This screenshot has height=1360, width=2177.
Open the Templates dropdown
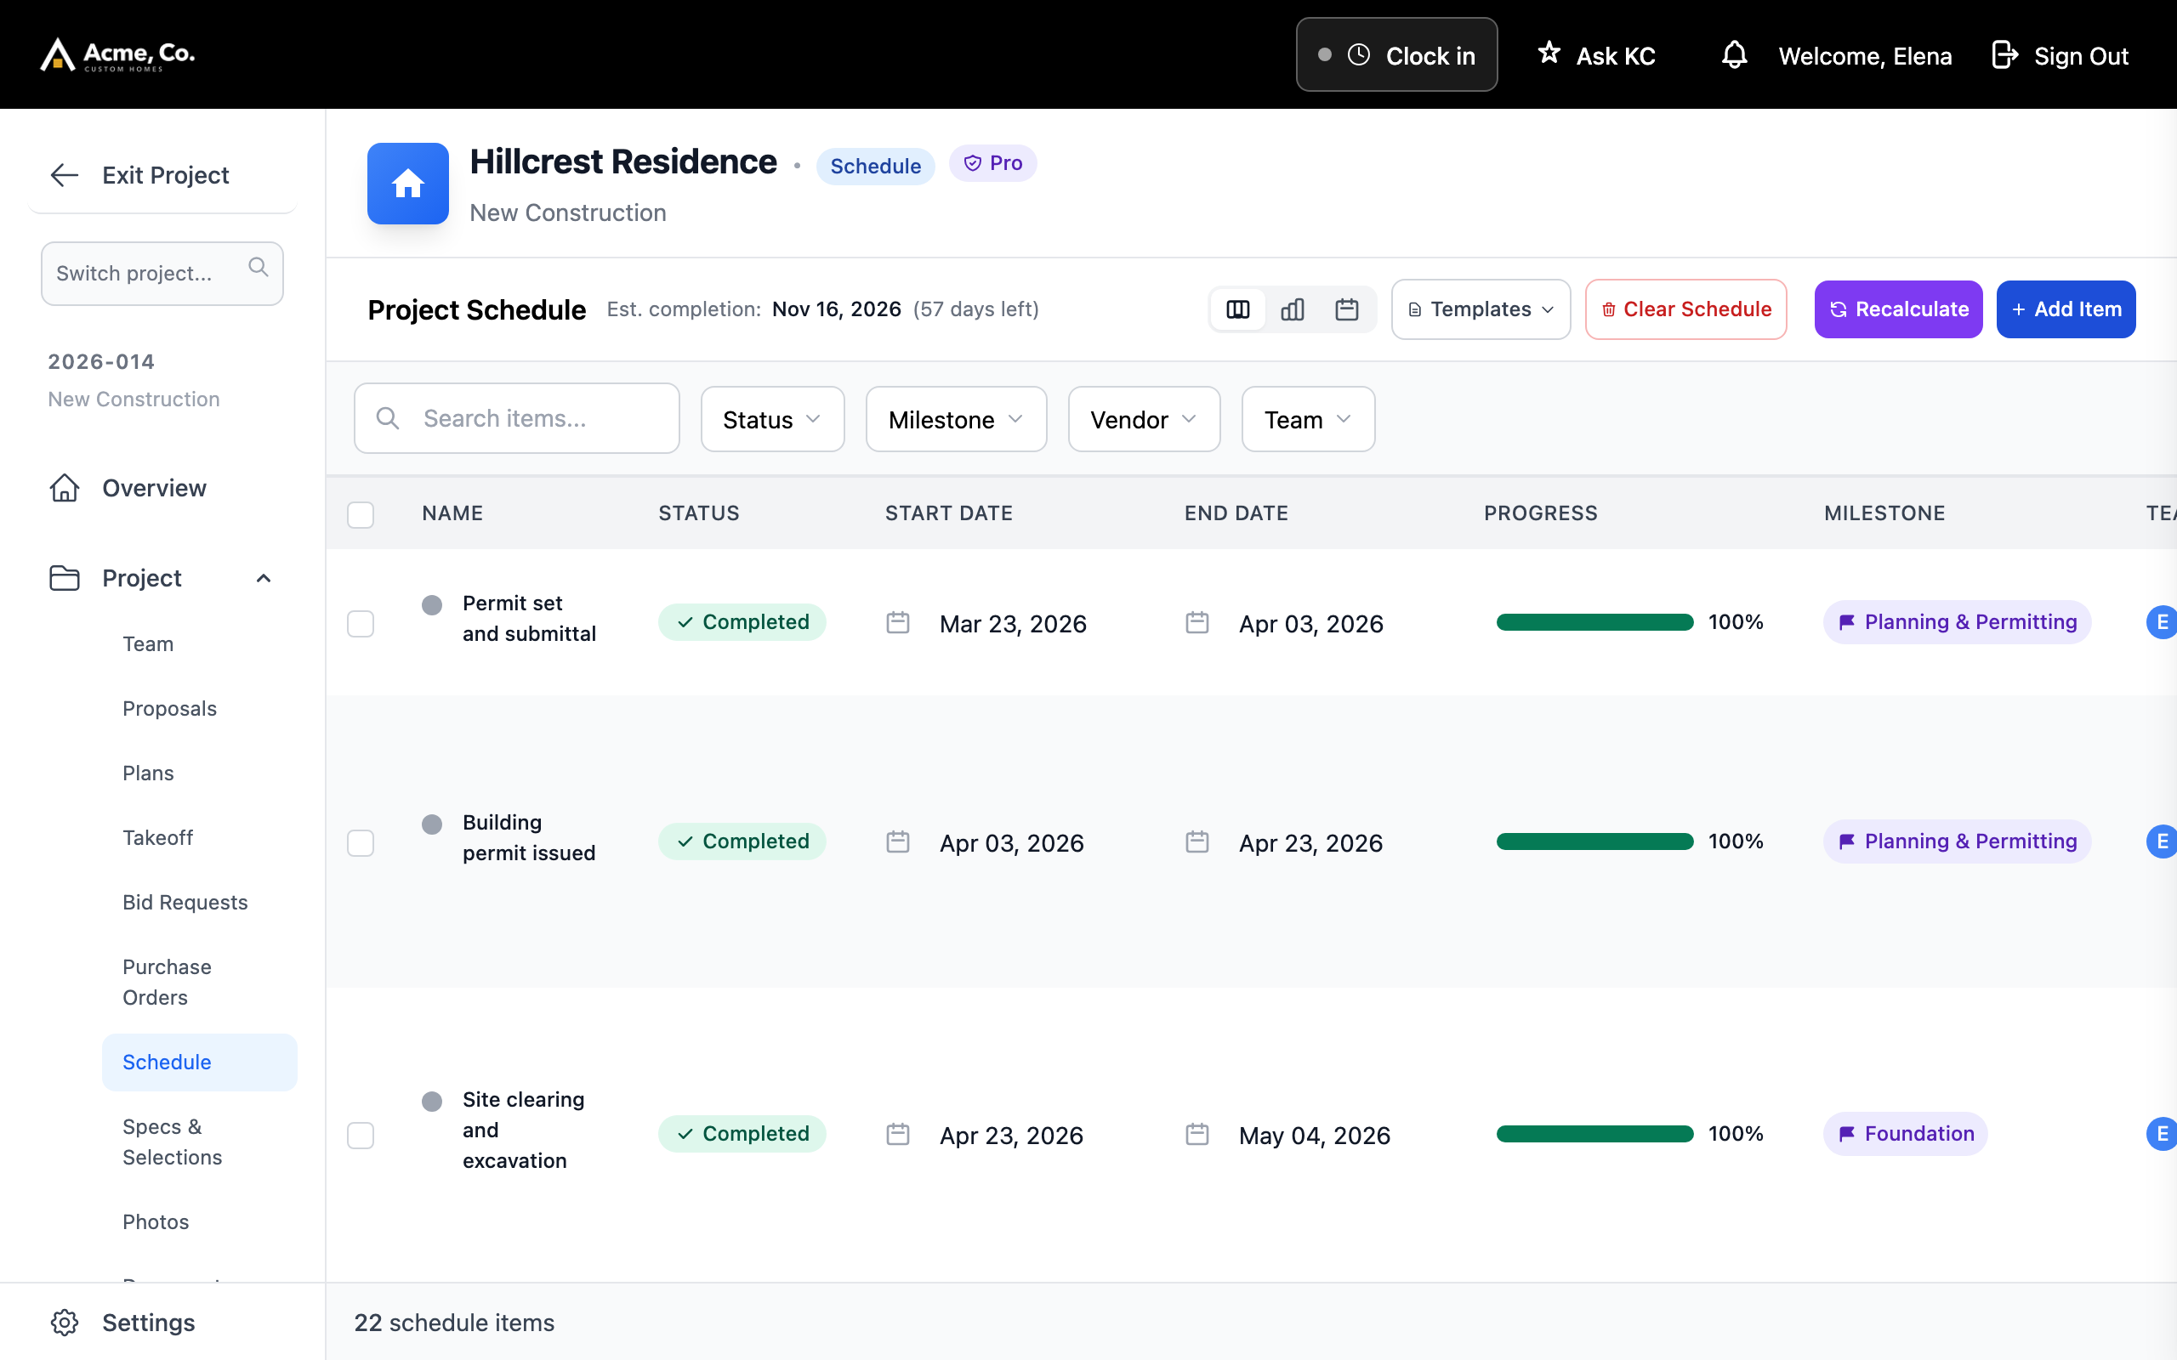1481,309
